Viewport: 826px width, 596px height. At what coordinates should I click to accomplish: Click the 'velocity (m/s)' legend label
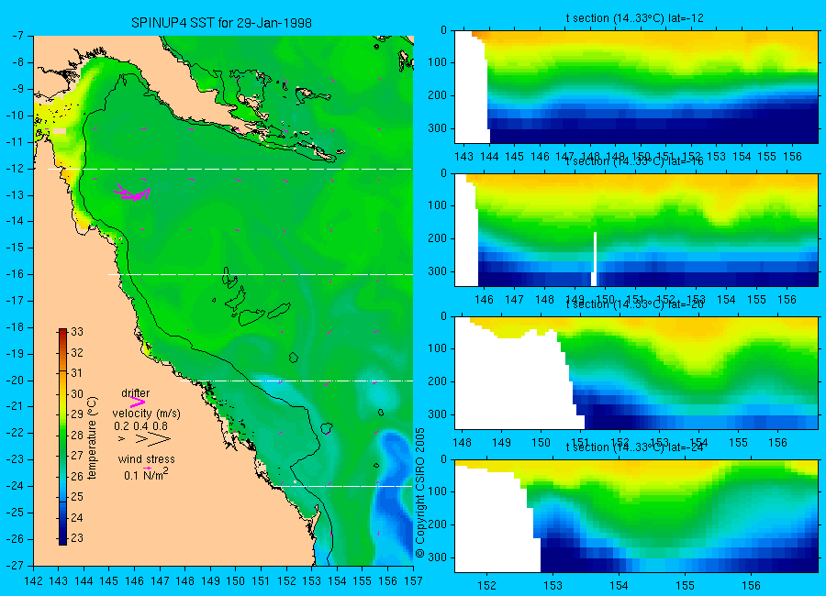click(x=147, y=414)
